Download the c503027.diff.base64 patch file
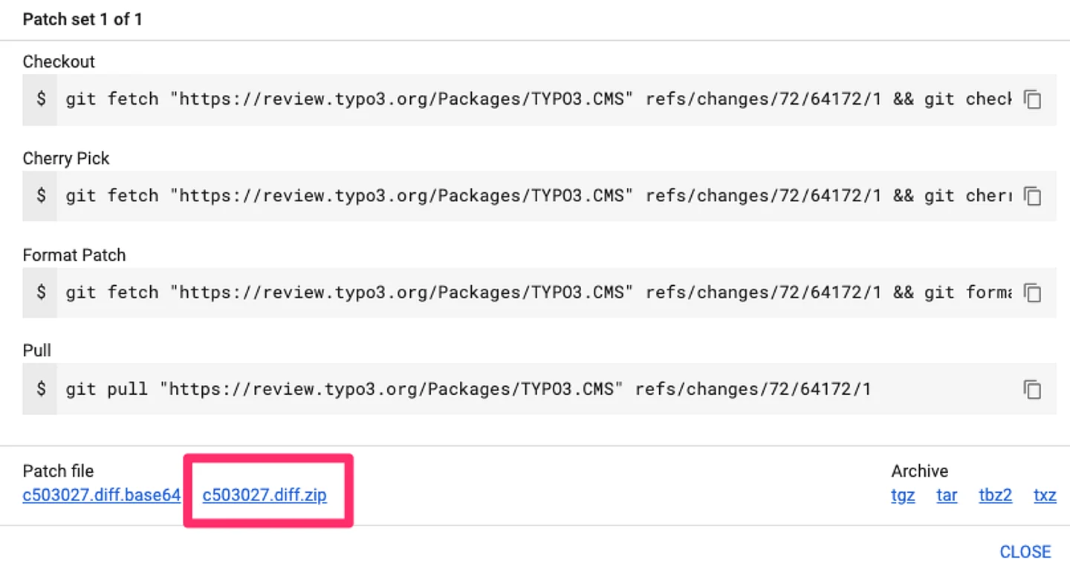The image size is (1070, 579). pos(102,495)
